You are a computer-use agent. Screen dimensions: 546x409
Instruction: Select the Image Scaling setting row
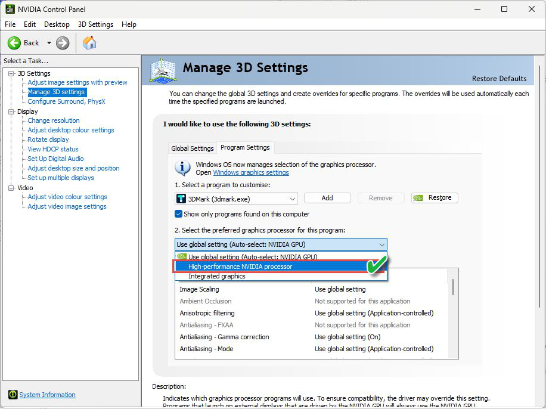(311, 290)
